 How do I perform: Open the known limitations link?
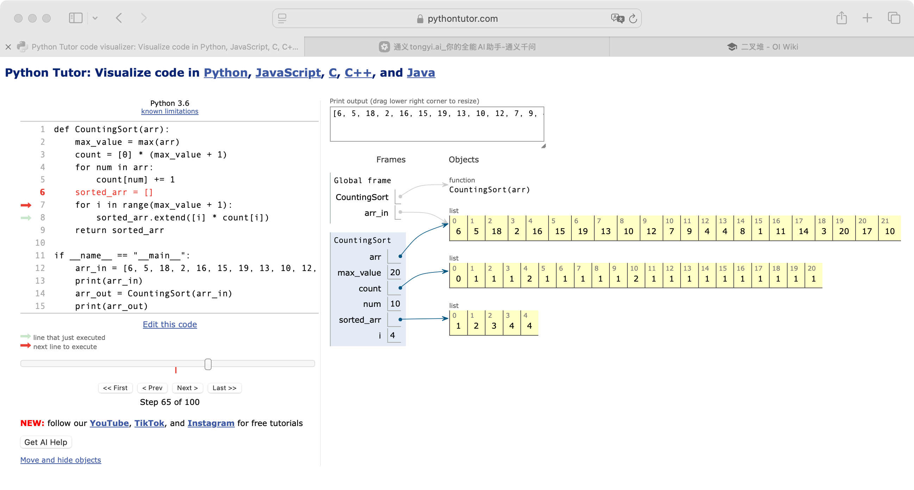pos(170,111)
